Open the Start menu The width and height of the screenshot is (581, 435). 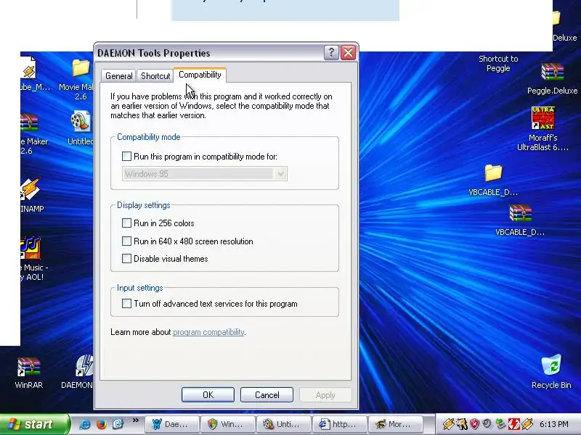(x=34, y=424)
